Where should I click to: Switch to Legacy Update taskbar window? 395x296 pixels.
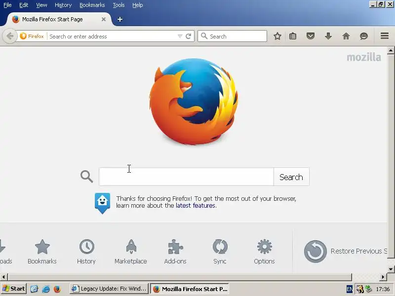tap(109, 289)
